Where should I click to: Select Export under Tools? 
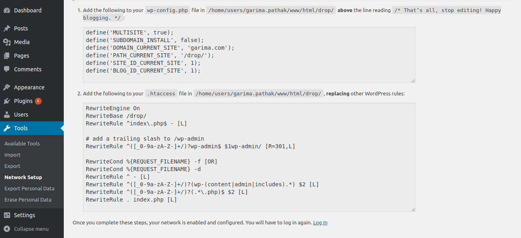(x=12, y=166)
